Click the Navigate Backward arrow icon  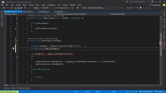click(4, 8)
